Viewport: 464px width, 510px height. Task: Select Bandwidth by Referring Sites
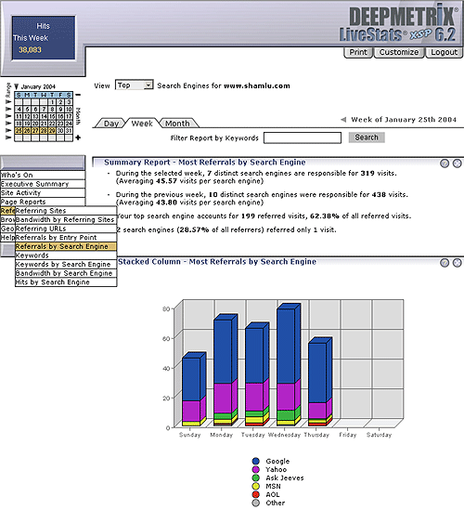click(x=66, y=219)
